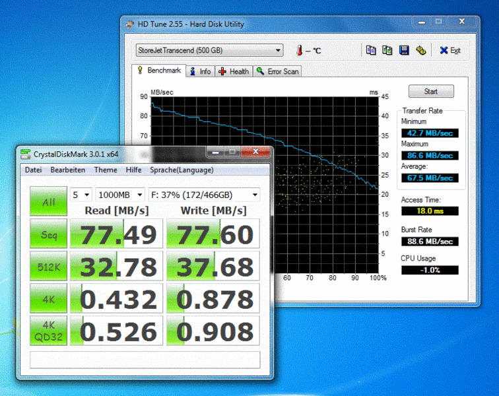Run the 512K test
This screenshot has width=499, height=396.
(48, 266)
